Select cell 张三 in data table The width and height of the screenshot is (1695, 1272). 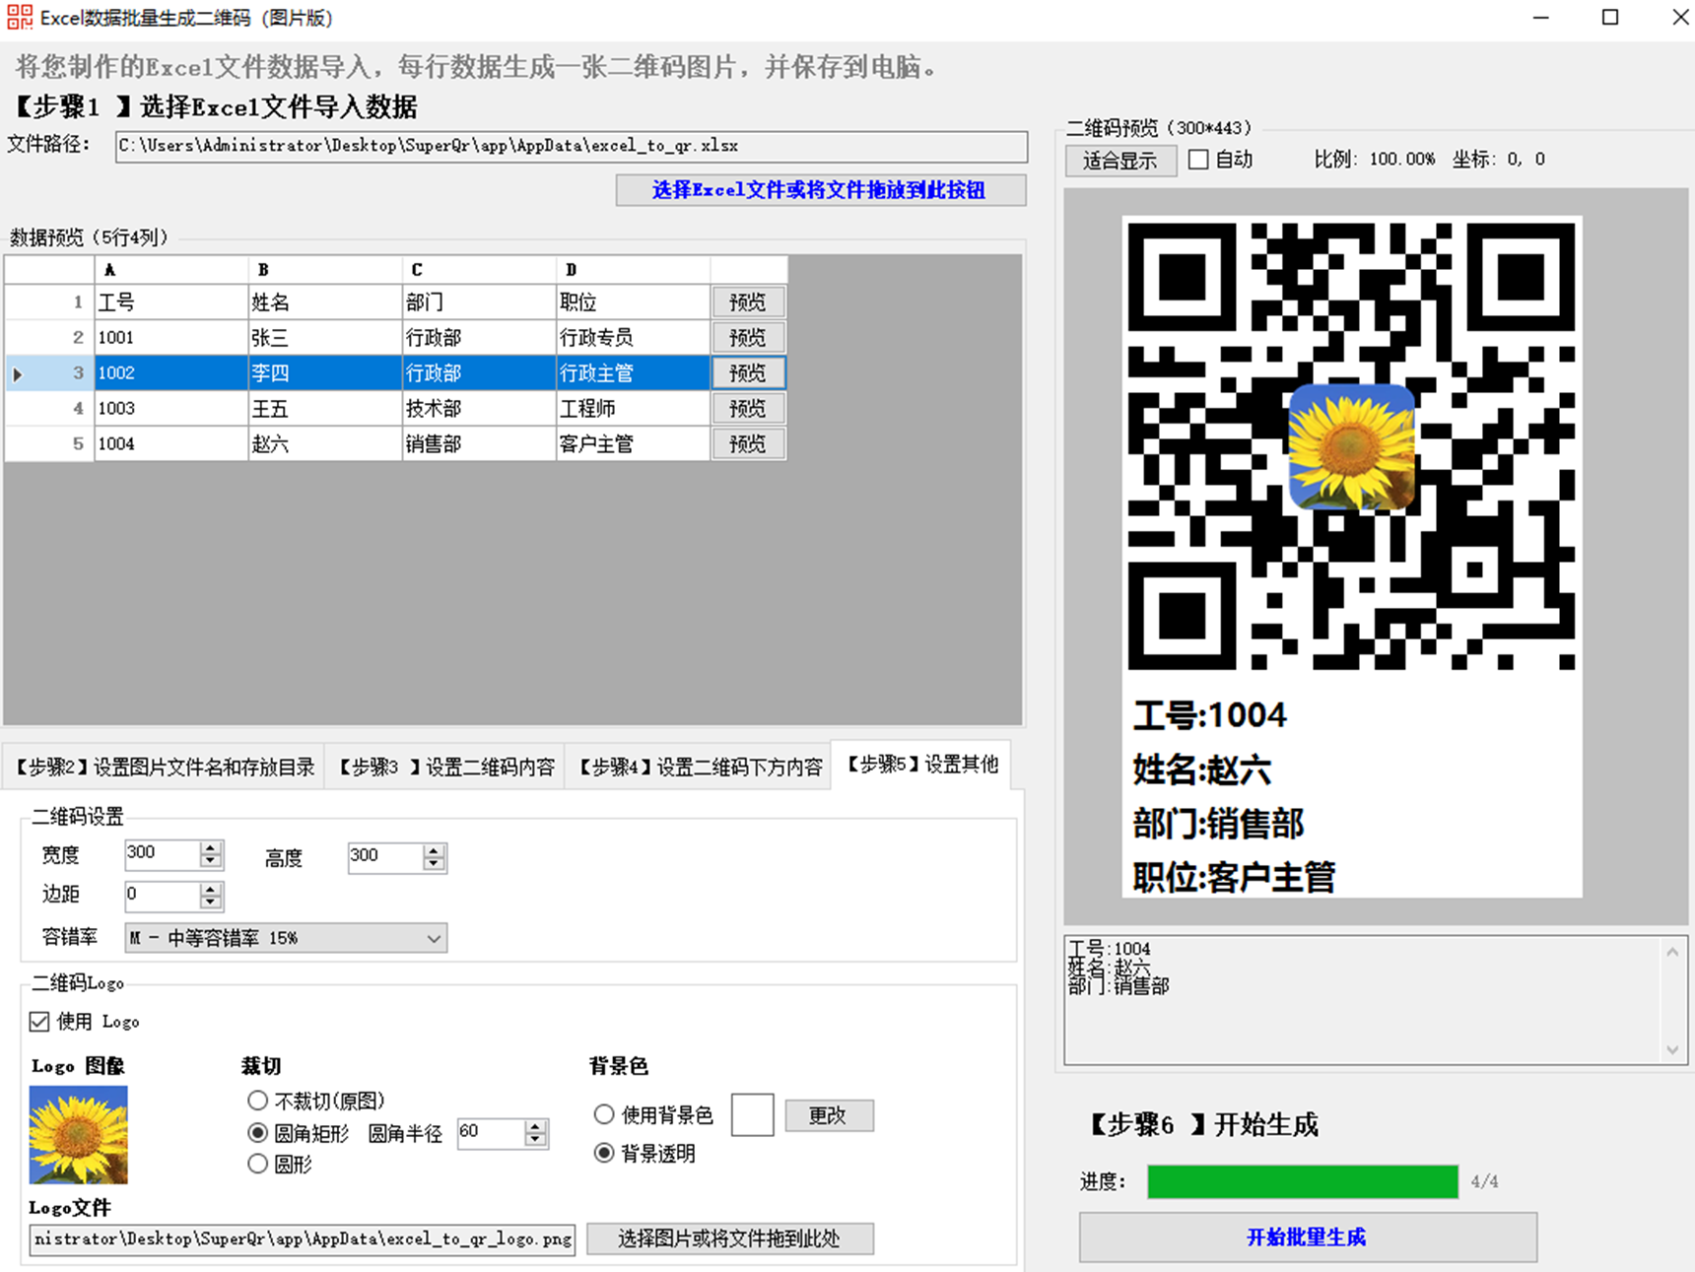coord(325,338)
